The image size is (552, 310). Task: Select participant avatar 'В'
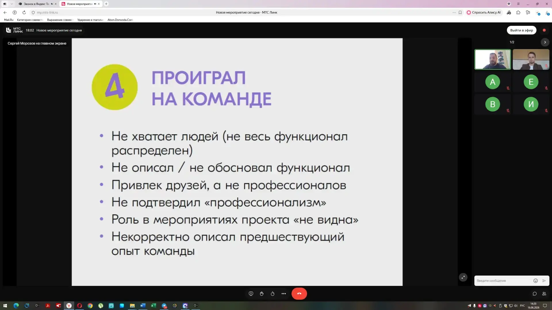(492, 104)
